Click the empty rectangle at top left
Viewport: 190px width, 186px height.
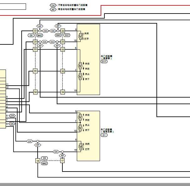point(13,7)
